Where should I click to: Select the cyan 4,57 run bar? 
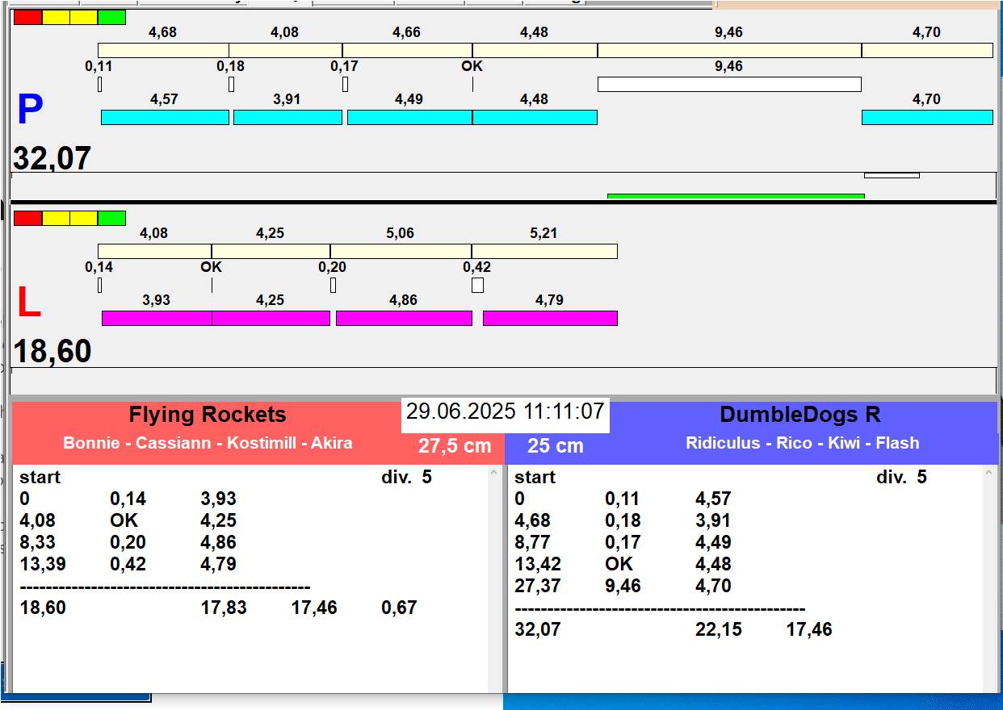pos(165,117)
